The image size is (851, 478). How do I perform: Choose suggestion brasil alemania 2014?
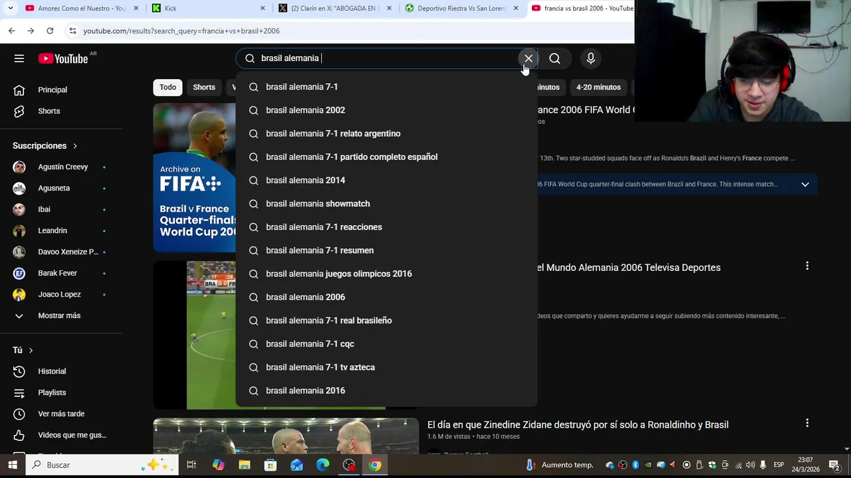(x=386, y=180)
